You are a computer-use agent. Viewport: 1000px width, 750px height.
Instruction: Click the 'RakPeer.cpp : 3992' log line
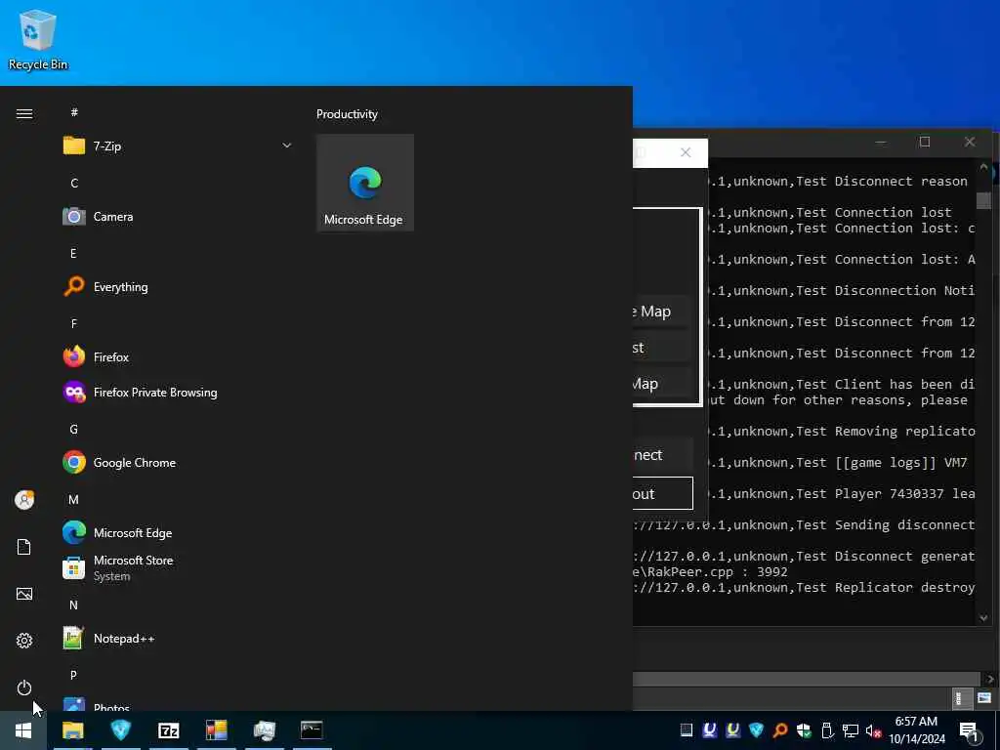711,572
